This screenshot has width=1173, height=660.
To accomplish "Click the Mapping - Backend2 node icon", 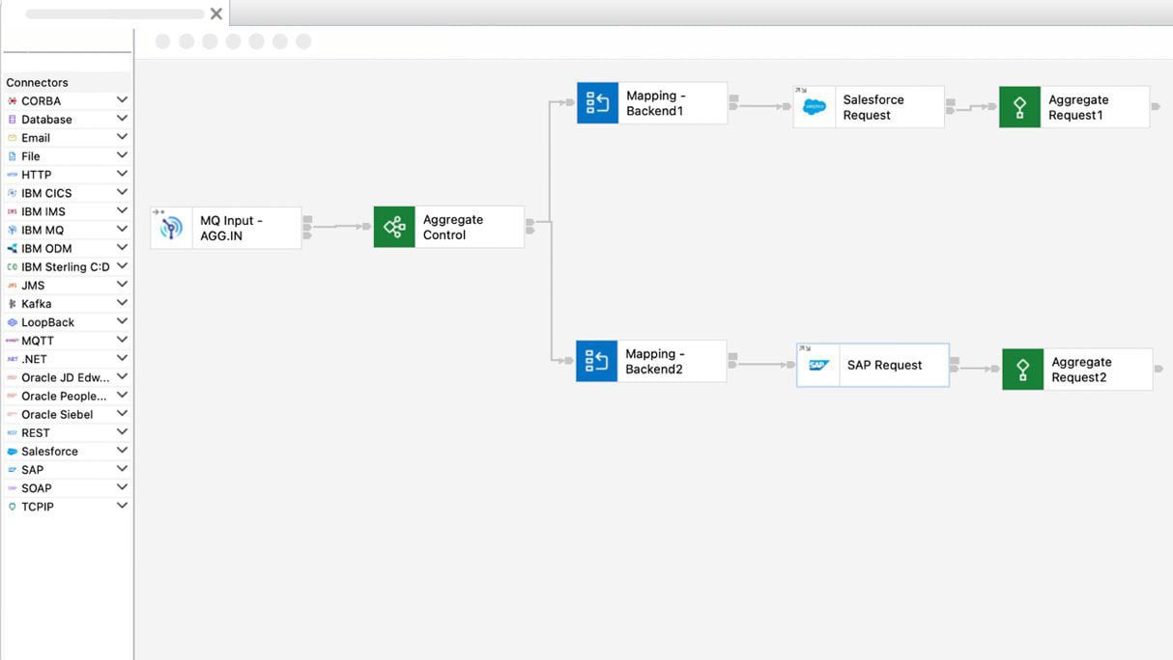I will [597, 360].
